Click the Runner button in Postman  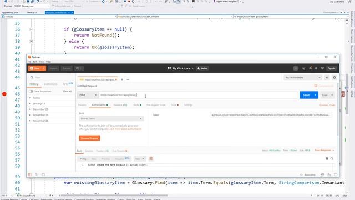tap(67, 68)
